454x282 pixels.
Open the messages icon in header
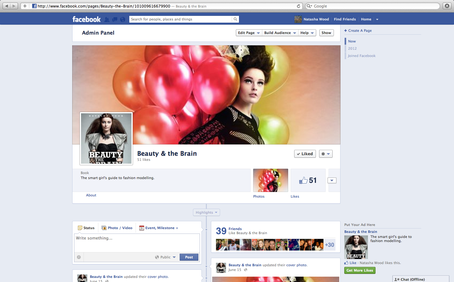pos(115,20)
